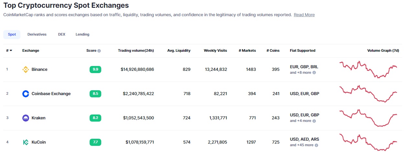Open Kraken's 7d volume graph
404x152 pixels.
pos(368,118)
